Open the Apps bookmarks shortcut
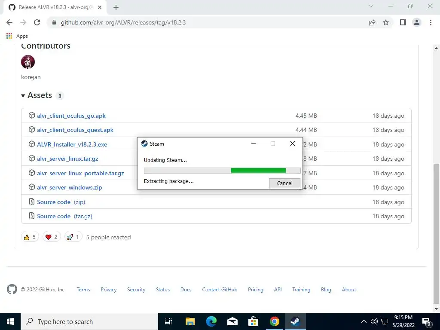 pos(17,36)
